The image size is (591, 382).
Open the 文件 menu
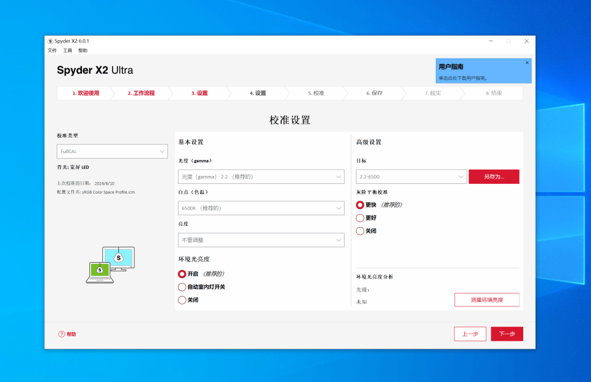coord(52,50)
